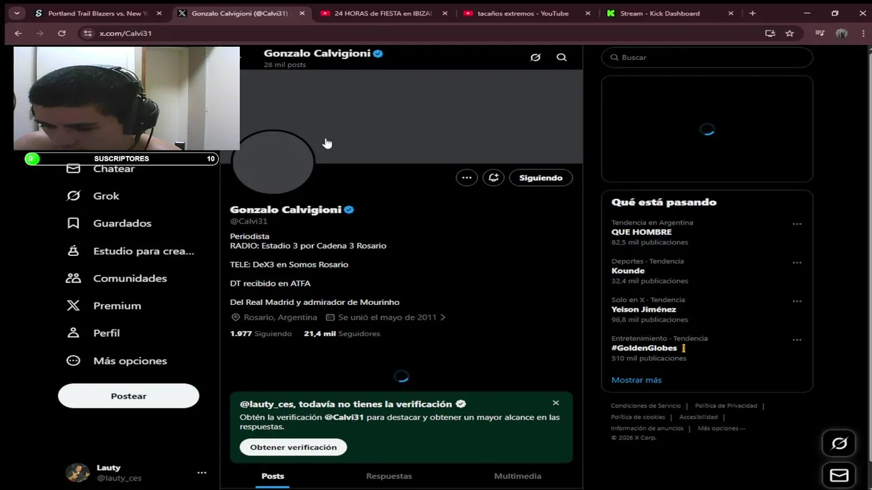Open Estudio para creadores sidebar item

click(130, 251)
